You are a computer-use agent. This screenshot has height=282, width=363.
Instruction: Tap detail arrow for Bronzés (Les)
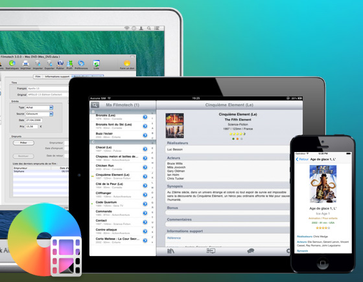(145, 117)
